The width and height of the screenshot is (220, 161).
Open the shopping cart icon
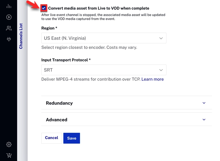(x=9, y=155)
